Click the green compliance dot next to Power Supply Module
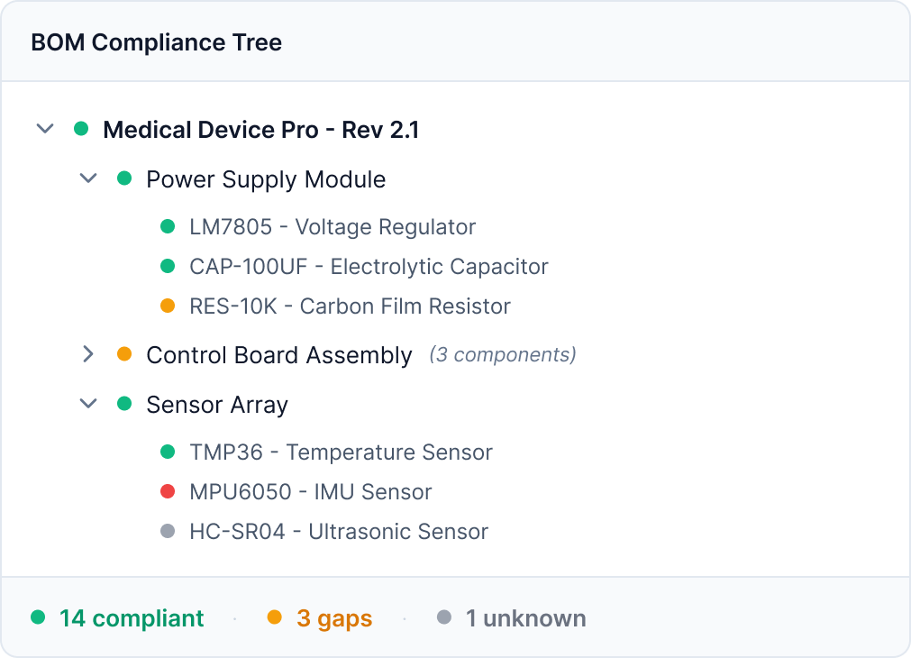The height and width of the screenshot is (658, 911). click(125, 178)
